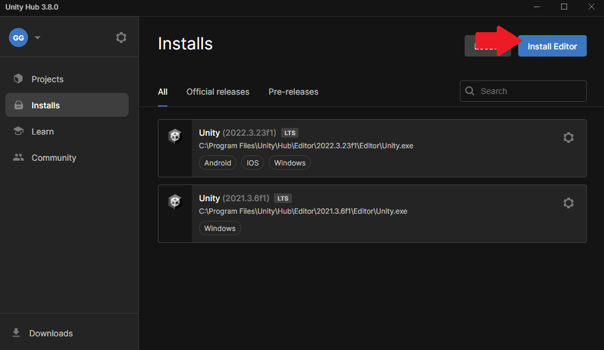Open the GG account avatar
This screenshot has width=604, height=350.
coord(18,37)
